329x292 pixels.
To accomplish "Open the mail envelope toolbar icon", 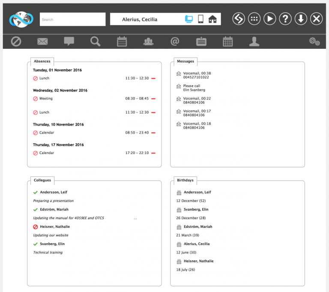I will 42,42.
